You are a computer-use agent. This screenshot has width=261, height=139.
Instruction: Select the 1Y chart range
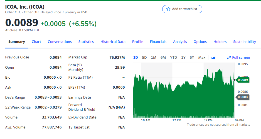[183, 58]
